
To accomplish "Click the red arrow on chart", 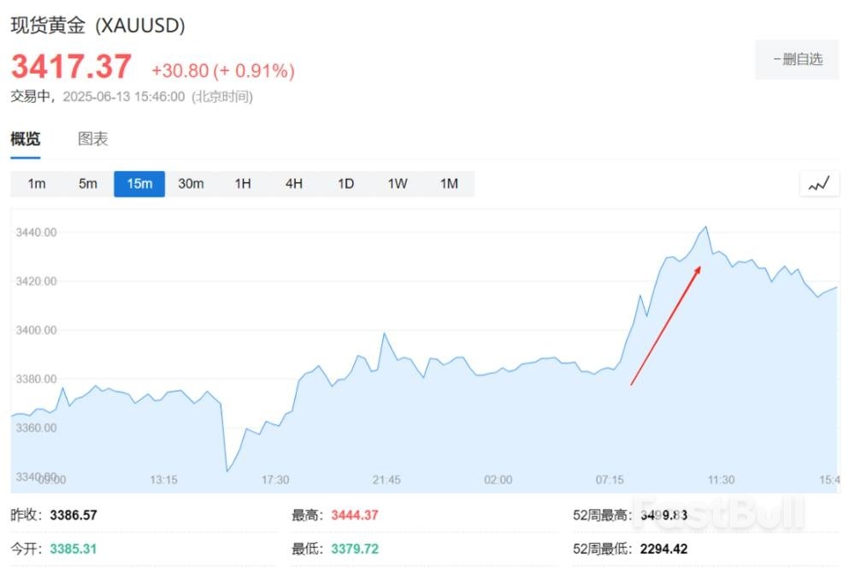I will coord(666,325).
